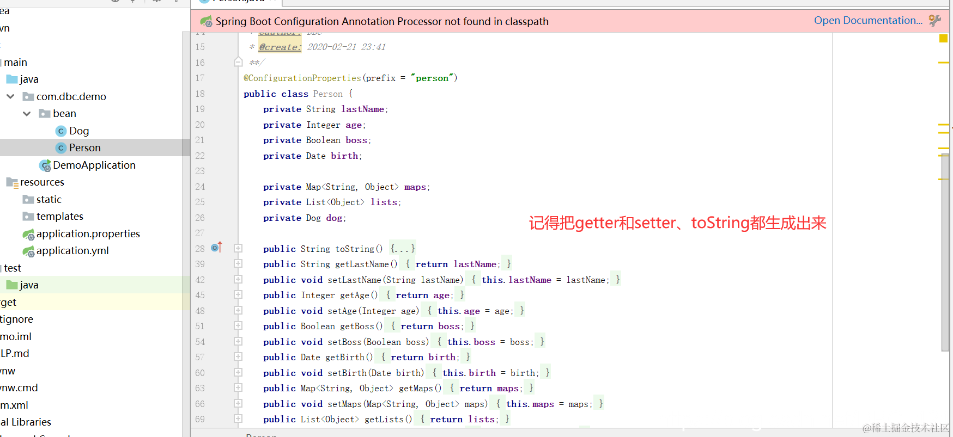This screenshot has width=953, height=437.
Task: Click the Dog class icon
Action: pyautogui.click(x=61, y=131)
